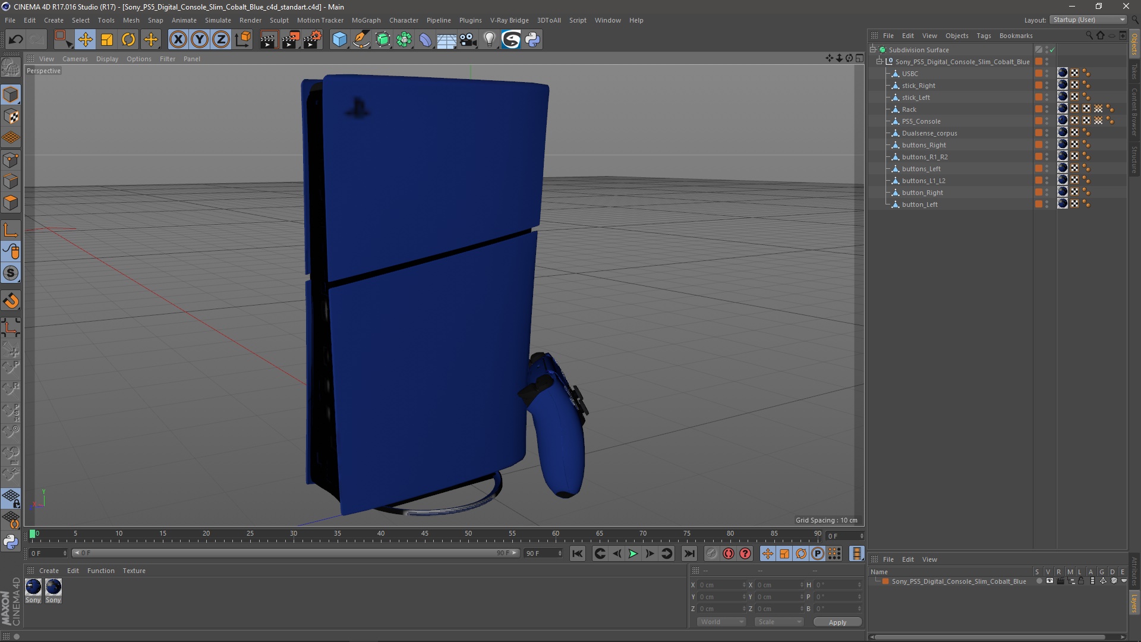Select the first Sony material swatch

(x=33, y=587)
